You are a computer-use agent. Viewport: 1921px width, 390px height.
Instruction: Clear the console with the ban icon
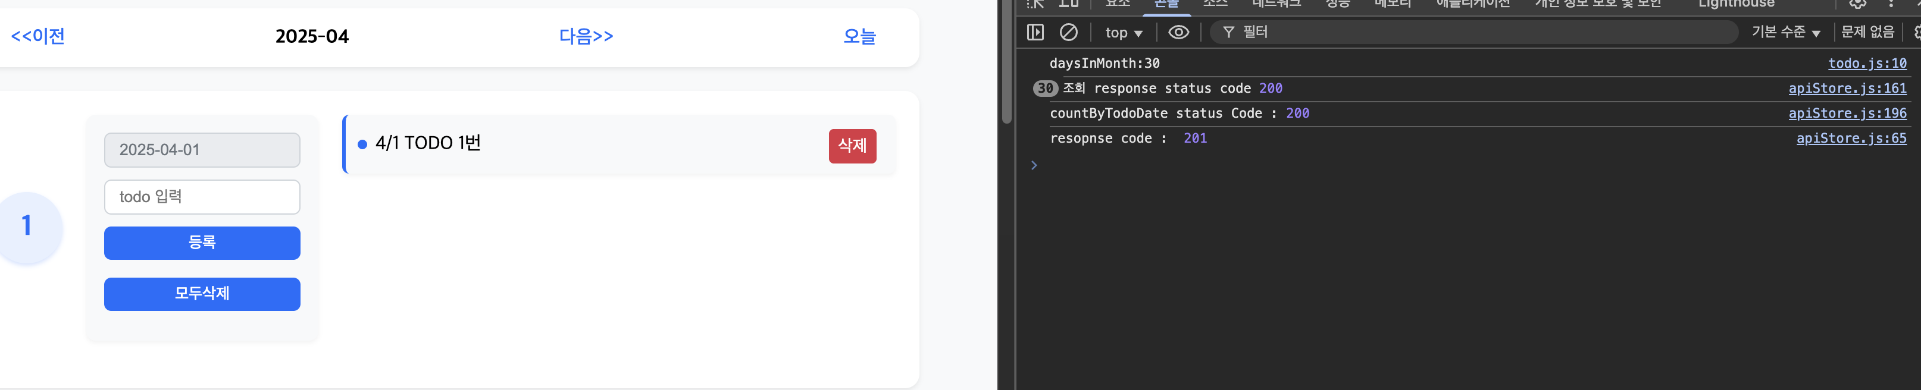click(x=1069, y=32)
